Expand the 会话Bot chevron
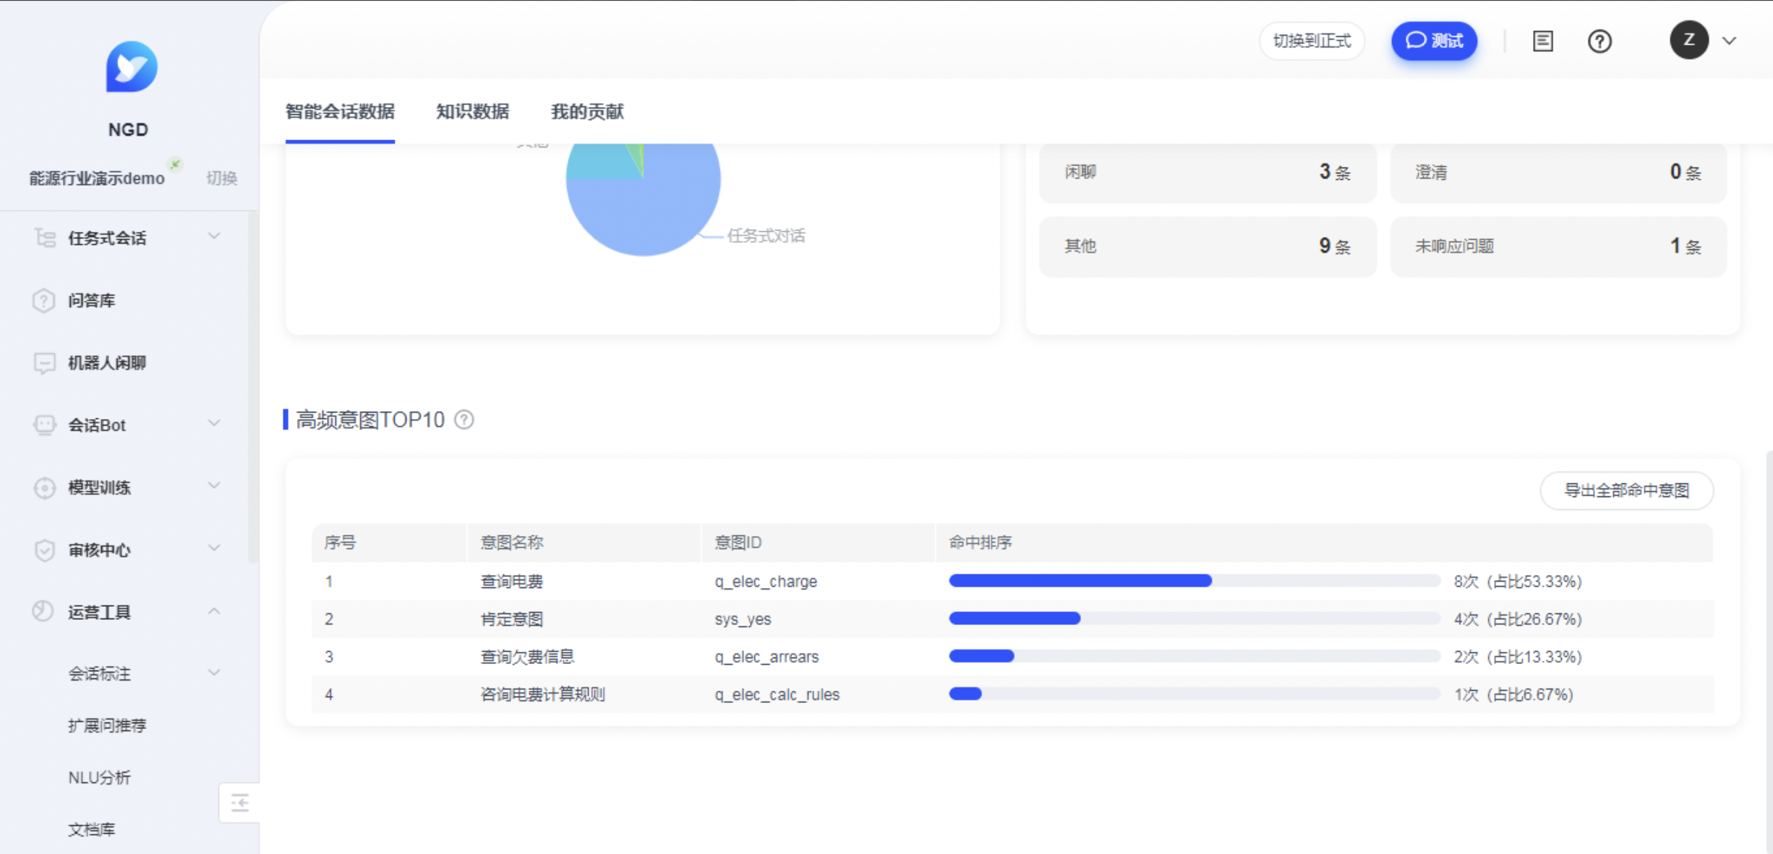The width and height of the screenshot is (1773, 854). pos(214,423)
